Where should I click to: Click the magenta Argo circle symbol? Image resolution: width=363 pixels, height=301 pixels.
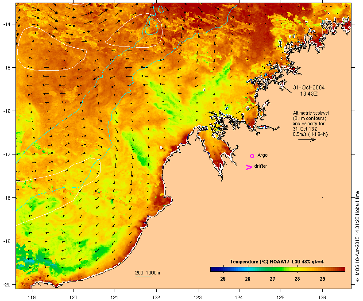pyautogui.click(x=252, y=156)
